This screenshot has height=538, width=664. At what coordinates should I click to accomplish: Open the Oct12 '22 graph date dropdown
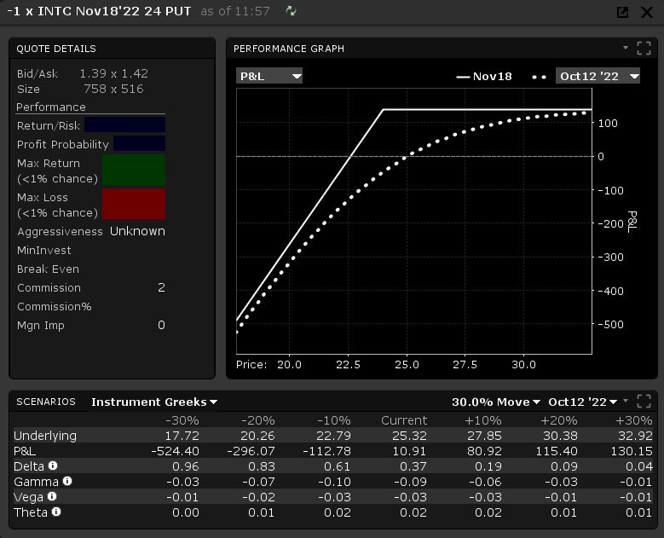tap(598, 76)
